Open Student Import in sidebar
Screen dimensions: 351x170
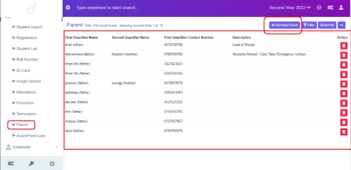27,27
